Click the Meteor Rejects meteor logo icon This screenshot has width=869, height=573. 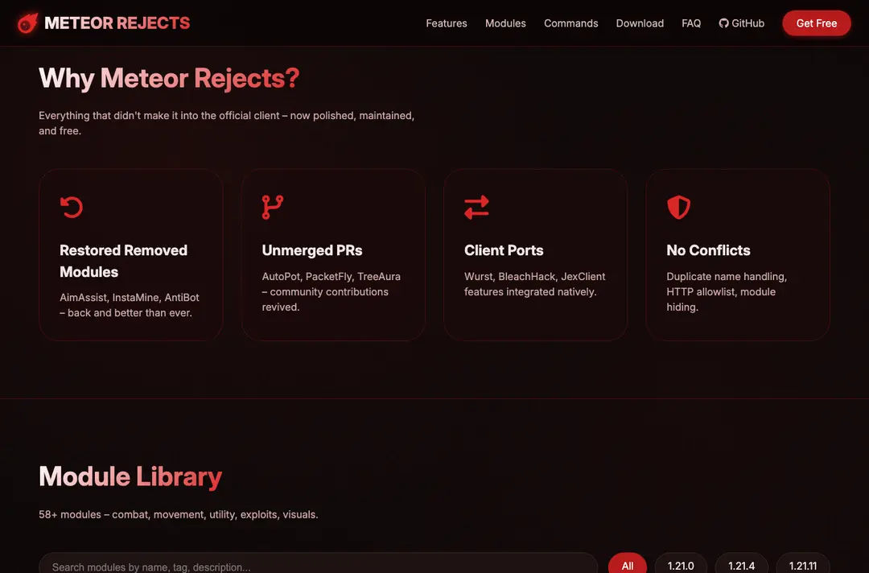click(27, 23)
